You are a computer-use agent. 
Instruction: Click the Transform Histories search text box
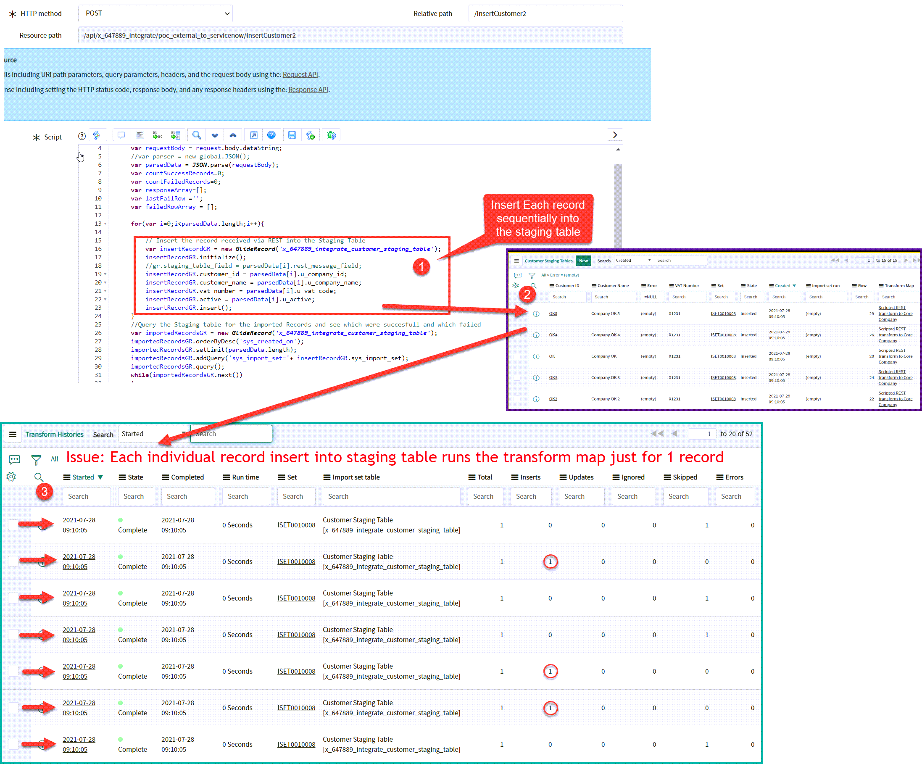pyautogui.click(x=232, y=434)
